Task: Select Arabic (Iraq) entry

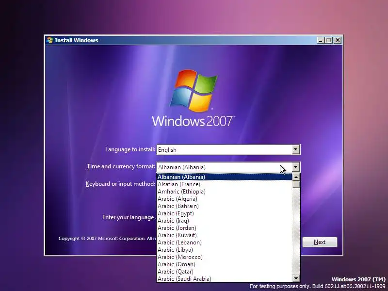Action: 225,221
